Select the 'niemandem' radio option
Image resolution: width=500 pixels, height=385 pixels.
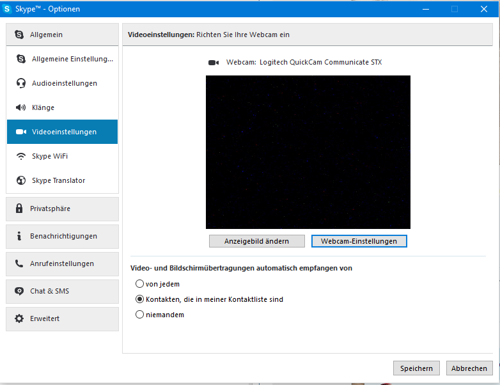pos(139,315)
